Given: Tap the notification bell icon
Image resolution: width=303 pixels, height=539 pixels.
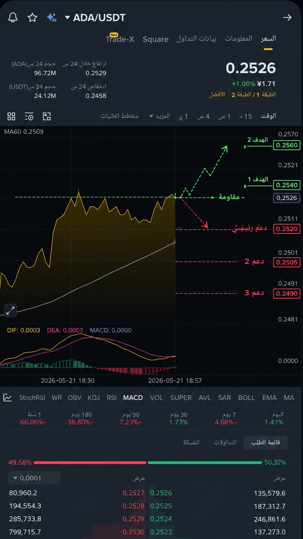Looking at the screenshot, I should point(13,17).
